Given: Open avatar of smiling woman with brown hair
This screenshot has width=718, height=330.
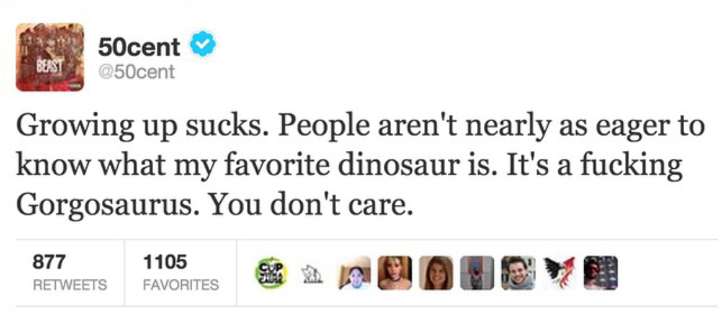Looking at the screenshot, I should (437, 273).
